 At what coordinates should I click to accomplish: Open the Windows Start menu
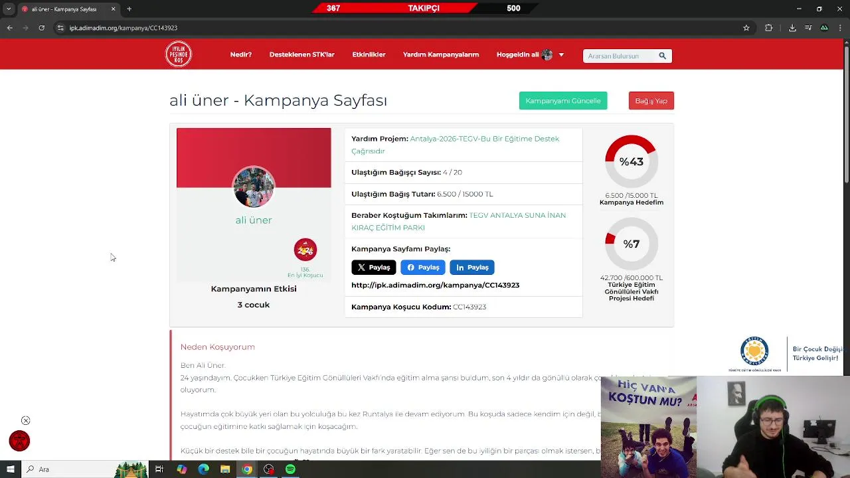(9, 469)
